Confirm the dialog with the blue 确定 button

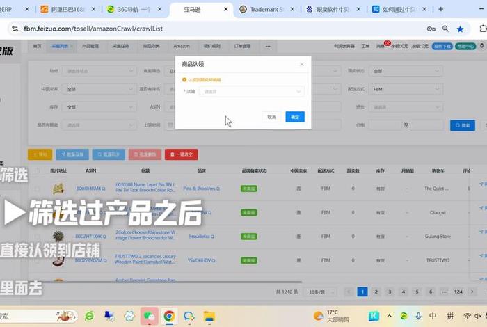point(295,117)
